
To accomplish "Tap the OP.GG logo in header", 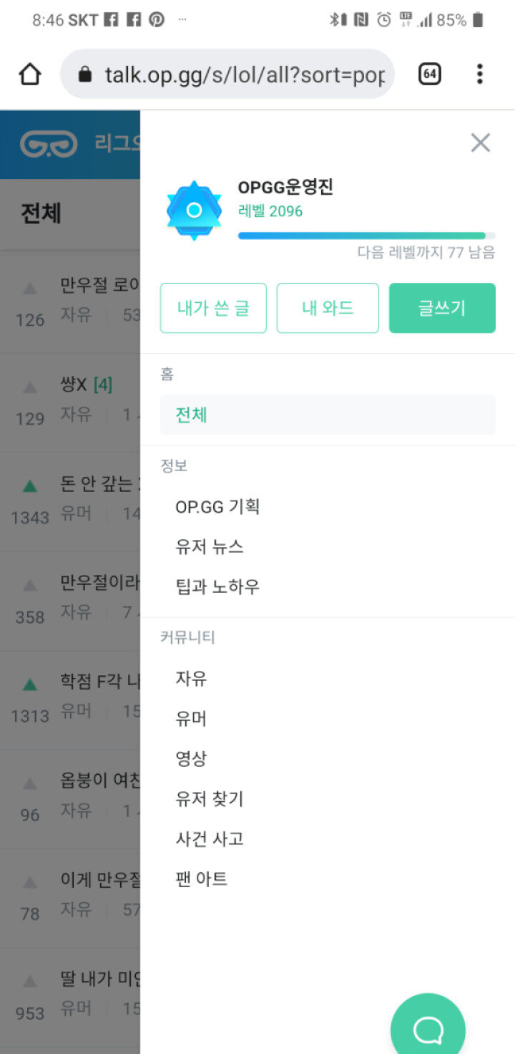I will (x=49, y=144).
